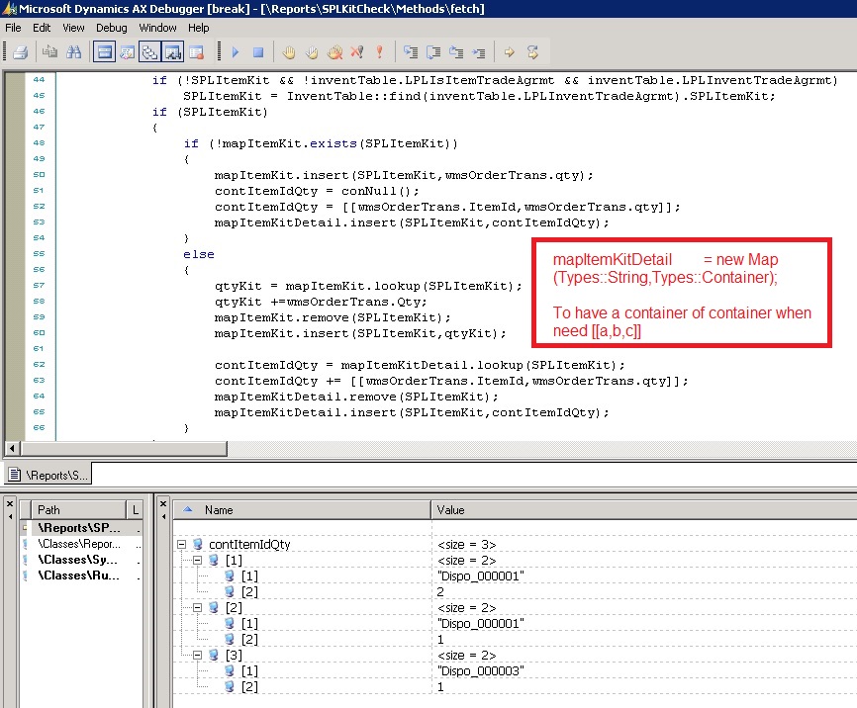Open the Debug menu
The width and height of the screenshot is (857, 708).
click(x=112, y=28)
